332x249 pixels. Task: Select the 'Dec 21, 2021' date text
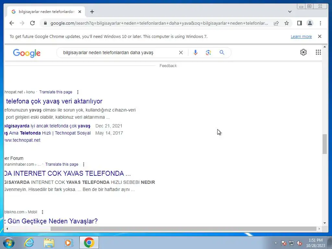109,126
